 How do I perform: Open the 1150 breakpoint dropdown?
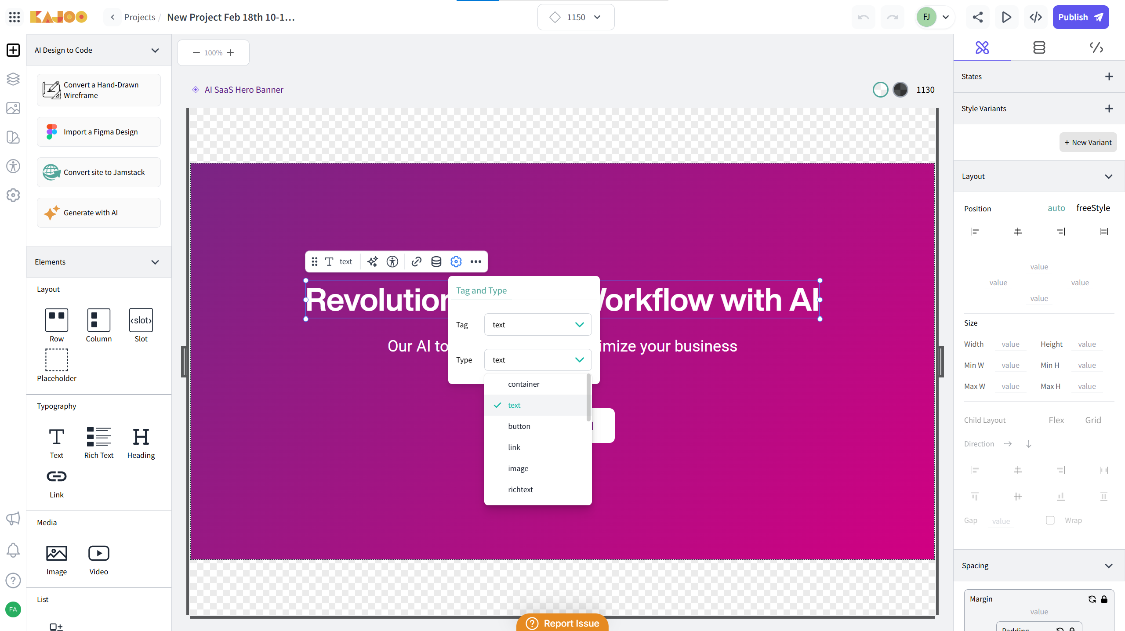[576, 17]
